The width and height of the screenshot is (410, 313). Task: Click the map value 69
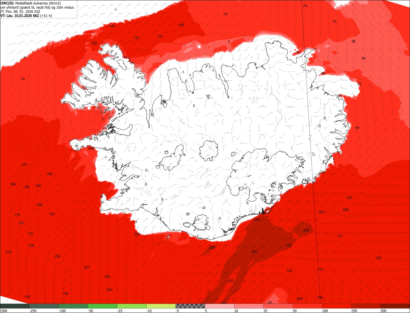click(357, 128)
